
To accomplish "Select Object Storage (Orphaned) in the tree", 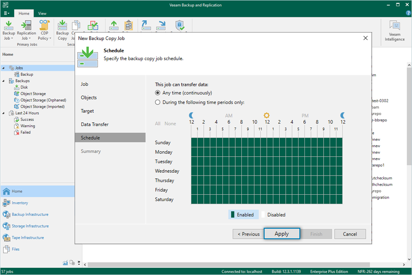I will pos(43,100).
